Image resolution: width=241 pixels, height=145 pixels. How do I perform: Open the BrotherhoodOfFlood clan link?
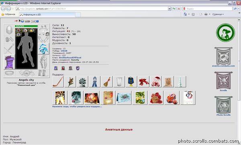coord(70,58)
